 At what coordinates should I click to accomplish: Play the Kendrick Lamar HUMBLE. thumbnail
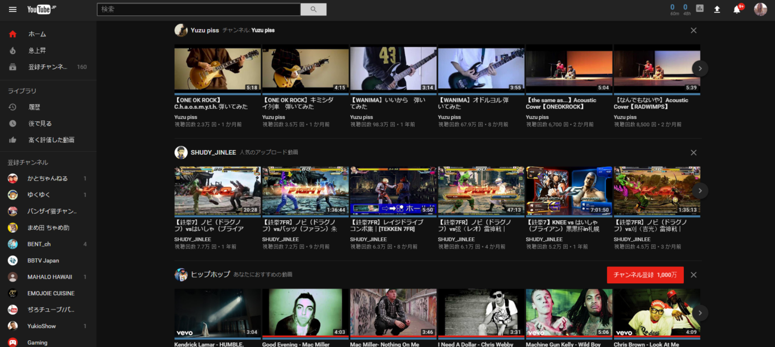pyautogui.click(x=218, y=313)
